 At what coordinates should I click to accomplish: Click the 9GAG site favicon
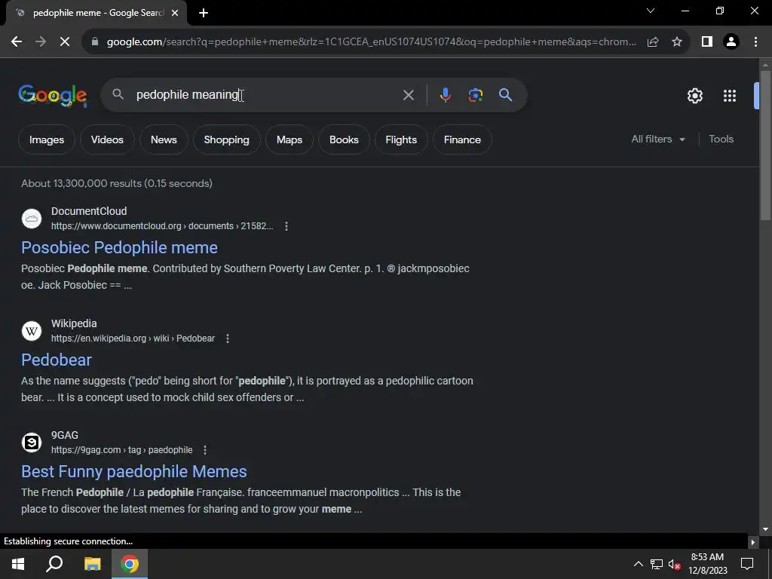point(32,442)
